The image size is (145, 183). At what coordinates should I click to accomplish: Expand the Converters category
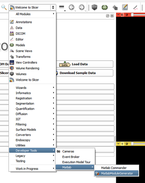(x=32, y=135)
